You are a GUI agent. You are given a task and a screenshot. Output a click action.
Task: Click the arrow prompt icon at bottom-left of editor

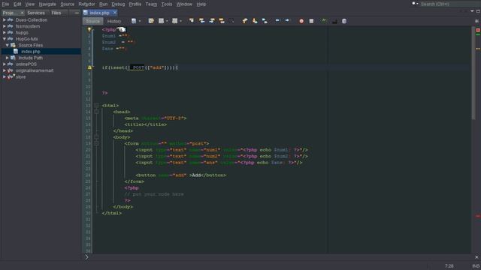point(86,256)
